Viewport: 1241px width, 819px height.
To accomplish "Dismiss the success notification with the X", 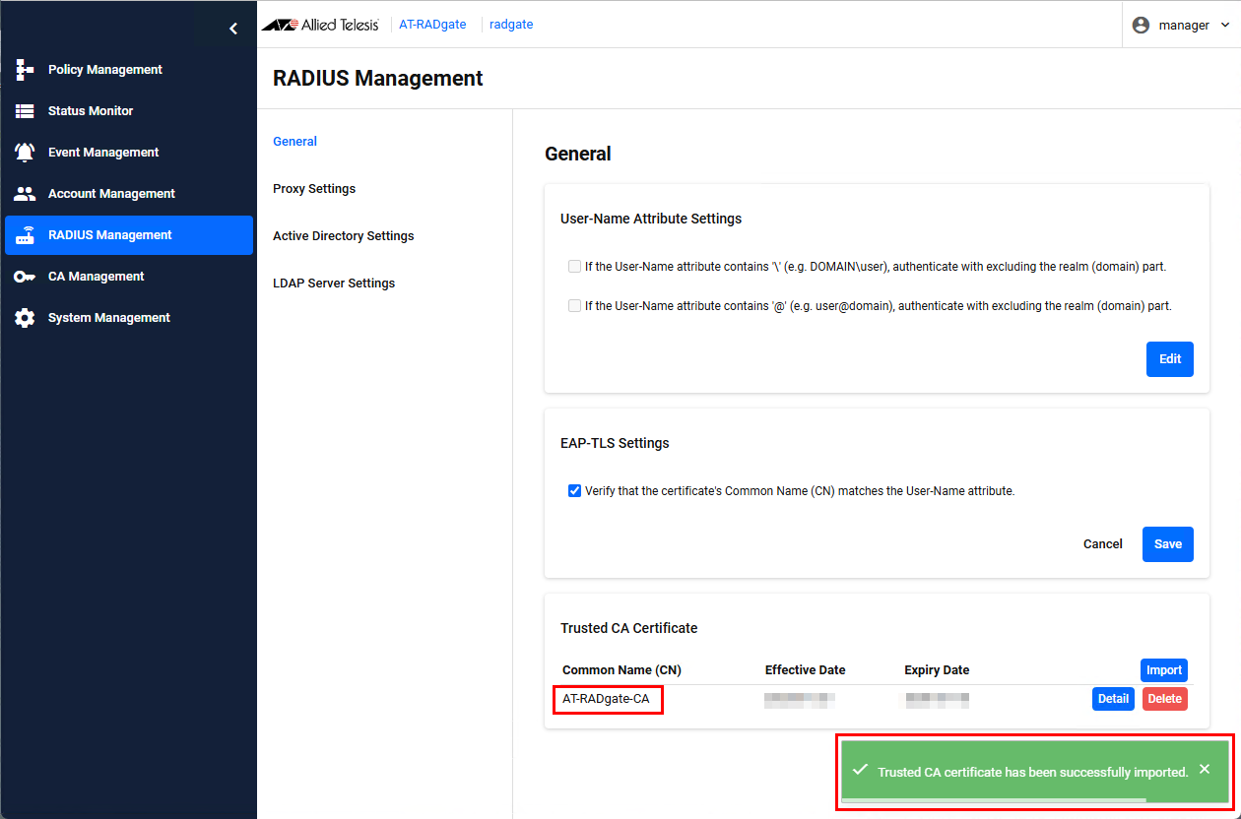I will pyautogui.click(x=1205, y=769).
